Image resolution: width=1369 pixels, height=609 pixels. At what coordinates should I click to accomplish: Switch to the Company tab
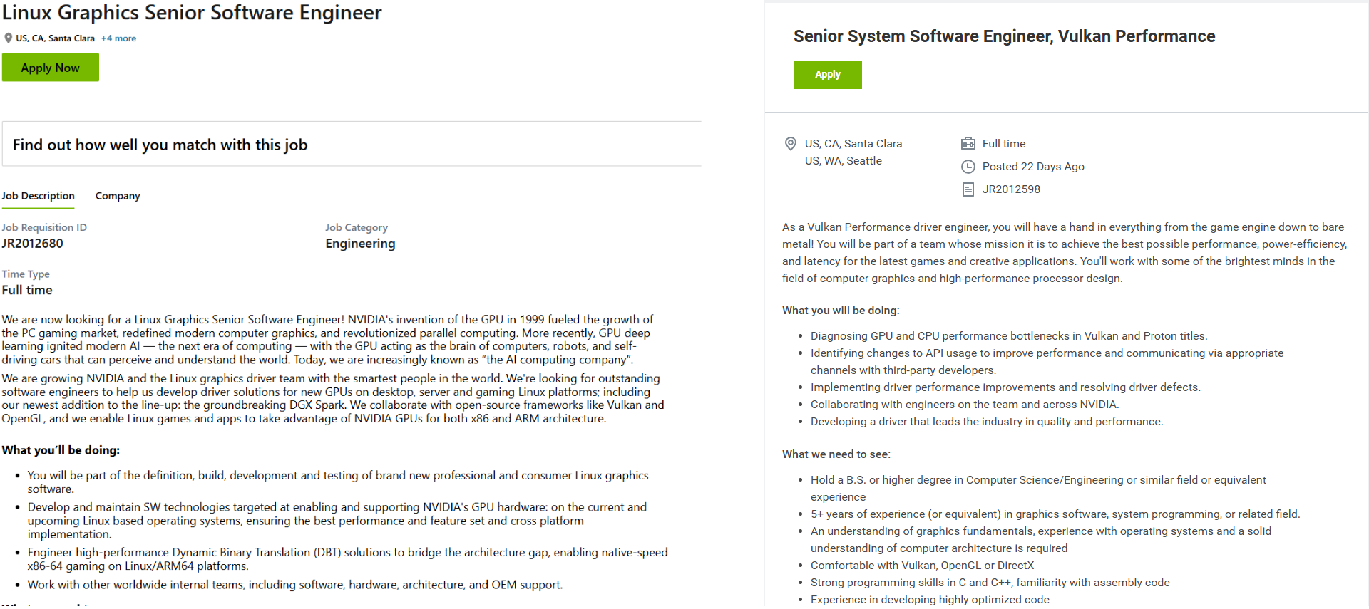tap(117, 196)
